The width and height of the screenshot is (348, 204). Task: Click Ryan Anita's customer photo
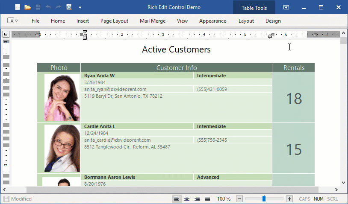(62, 97)
